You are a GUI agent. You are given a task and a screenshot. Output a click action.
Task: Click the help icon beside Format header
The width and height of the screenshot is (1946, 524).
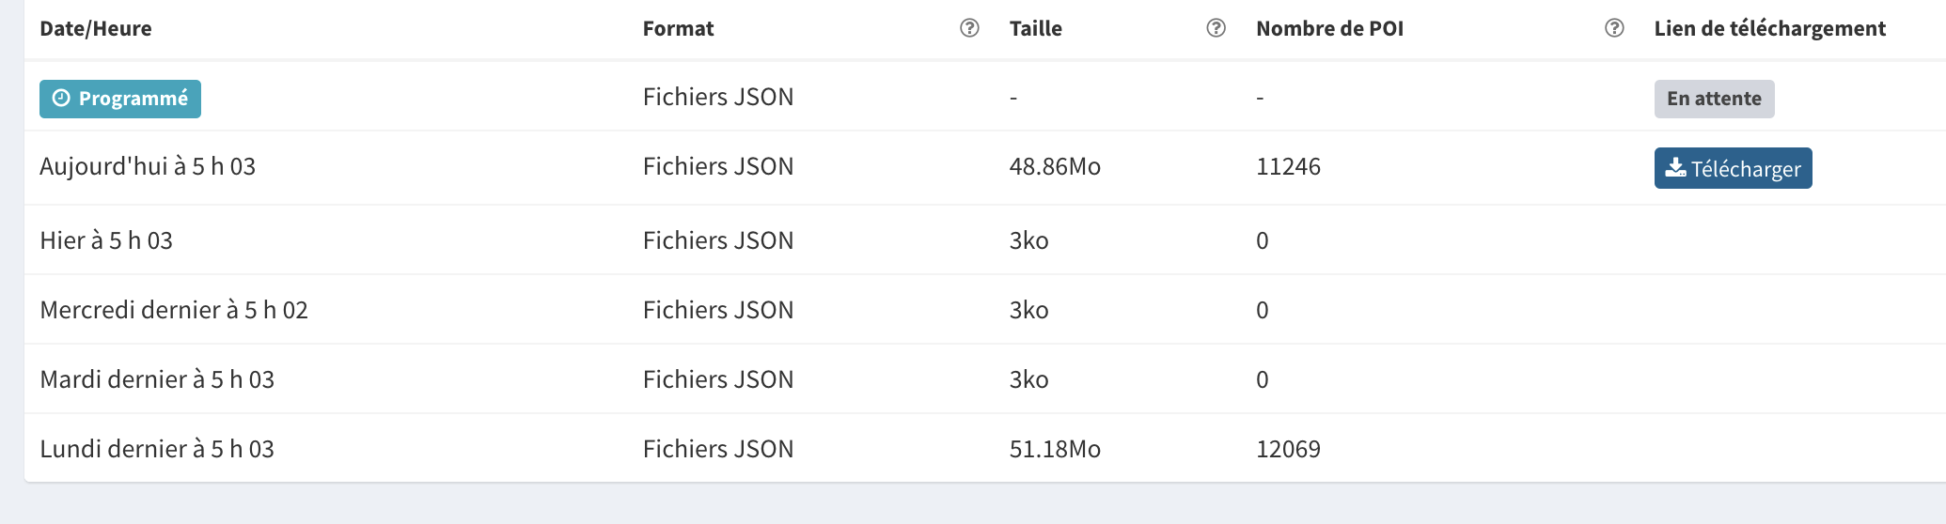coord(969,28)
